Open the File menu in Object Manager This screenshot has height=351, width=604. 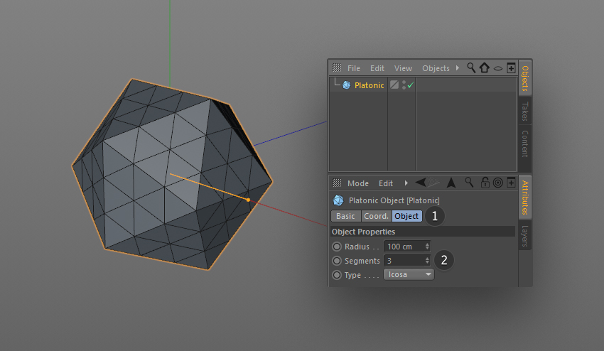point(354,68)
